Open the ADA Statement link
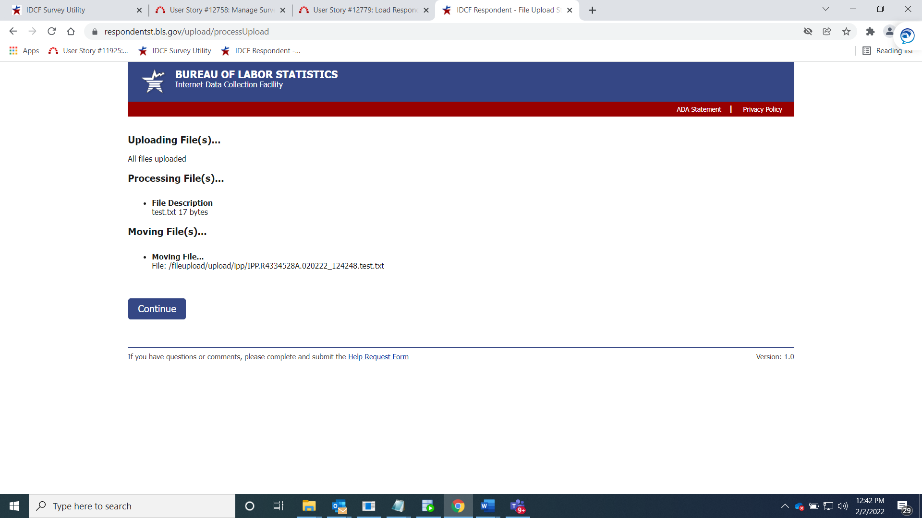This screenshot has height=518, width=922. [x=699, y=109]
